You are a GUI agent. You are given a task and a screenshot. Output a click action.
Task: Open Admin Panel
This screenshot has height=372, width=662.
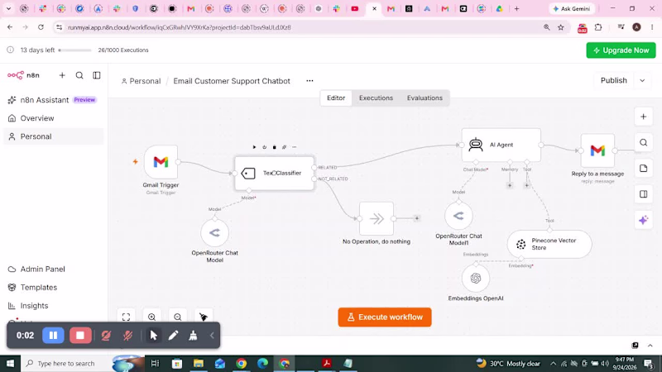point(53,269)
